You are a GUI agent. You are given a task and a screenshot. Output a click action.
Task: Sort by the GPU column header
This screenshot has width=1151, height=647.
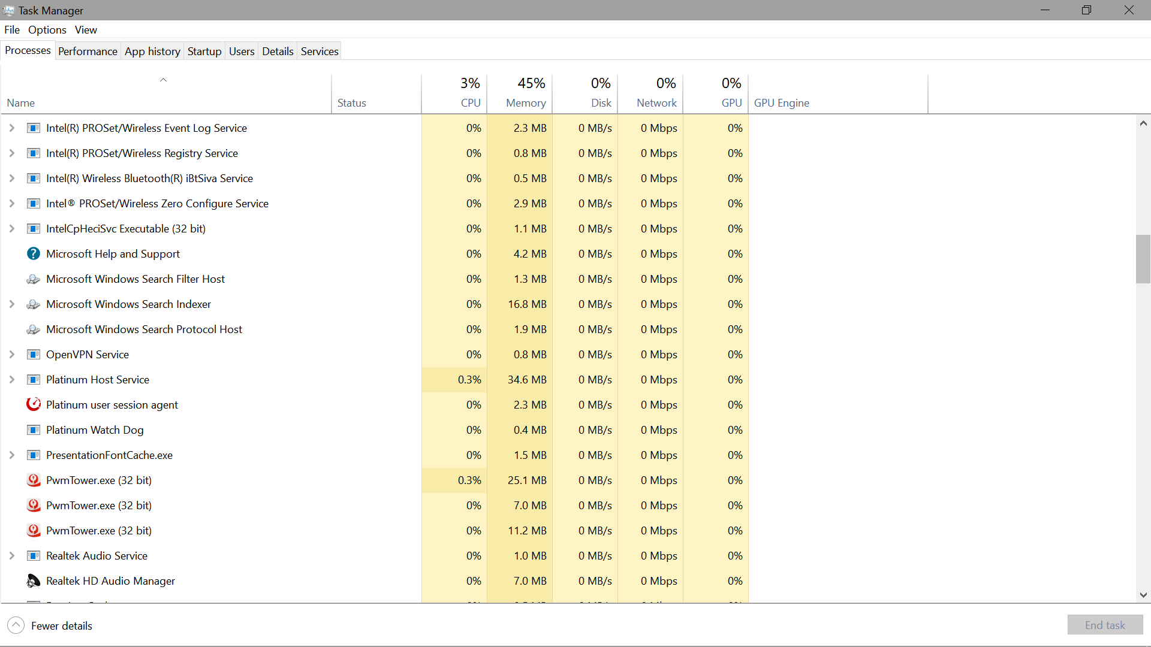[x=716, y=94]
